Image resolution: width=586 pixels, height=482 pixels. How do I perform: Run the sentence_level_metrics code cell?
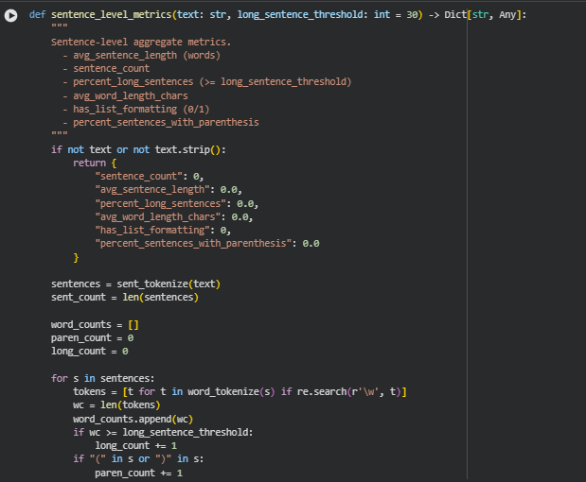pos(12,15)
